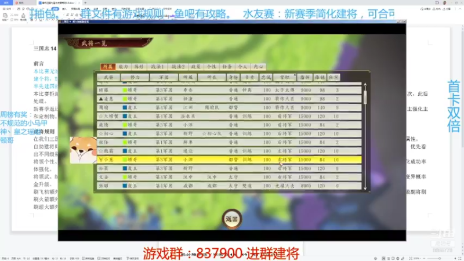Click 光禄大夫 rank cell in last row

pyautogui.click(x=284, y=186)
